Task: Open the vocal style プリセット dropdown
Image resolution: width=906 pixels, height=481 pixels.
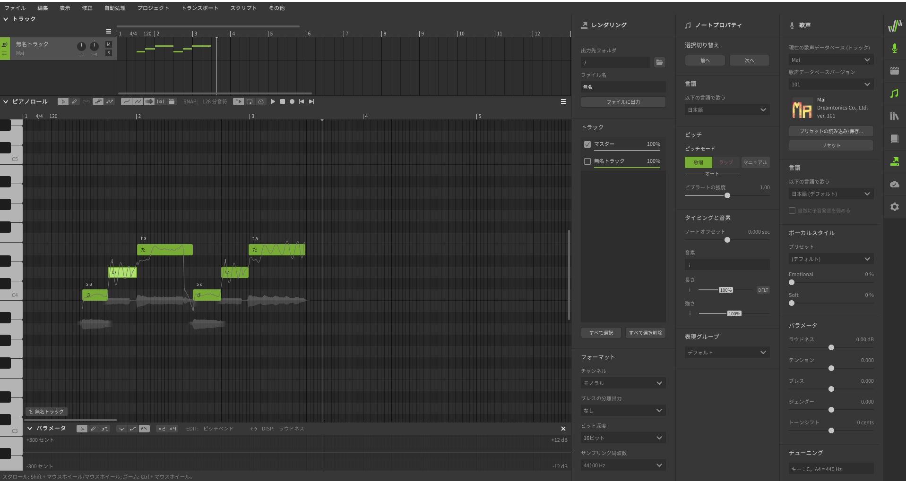Action: [831, 259]
